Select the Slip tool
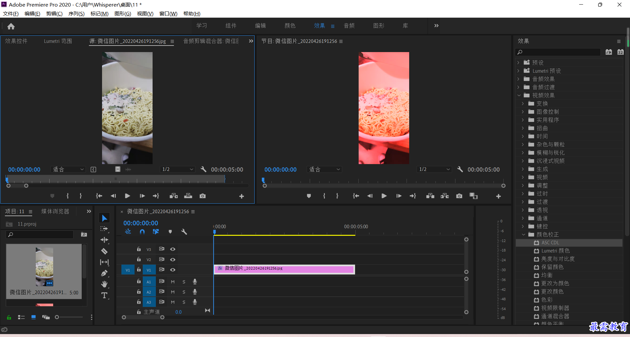Screen dimensions: 630x337 coord(104,262)
